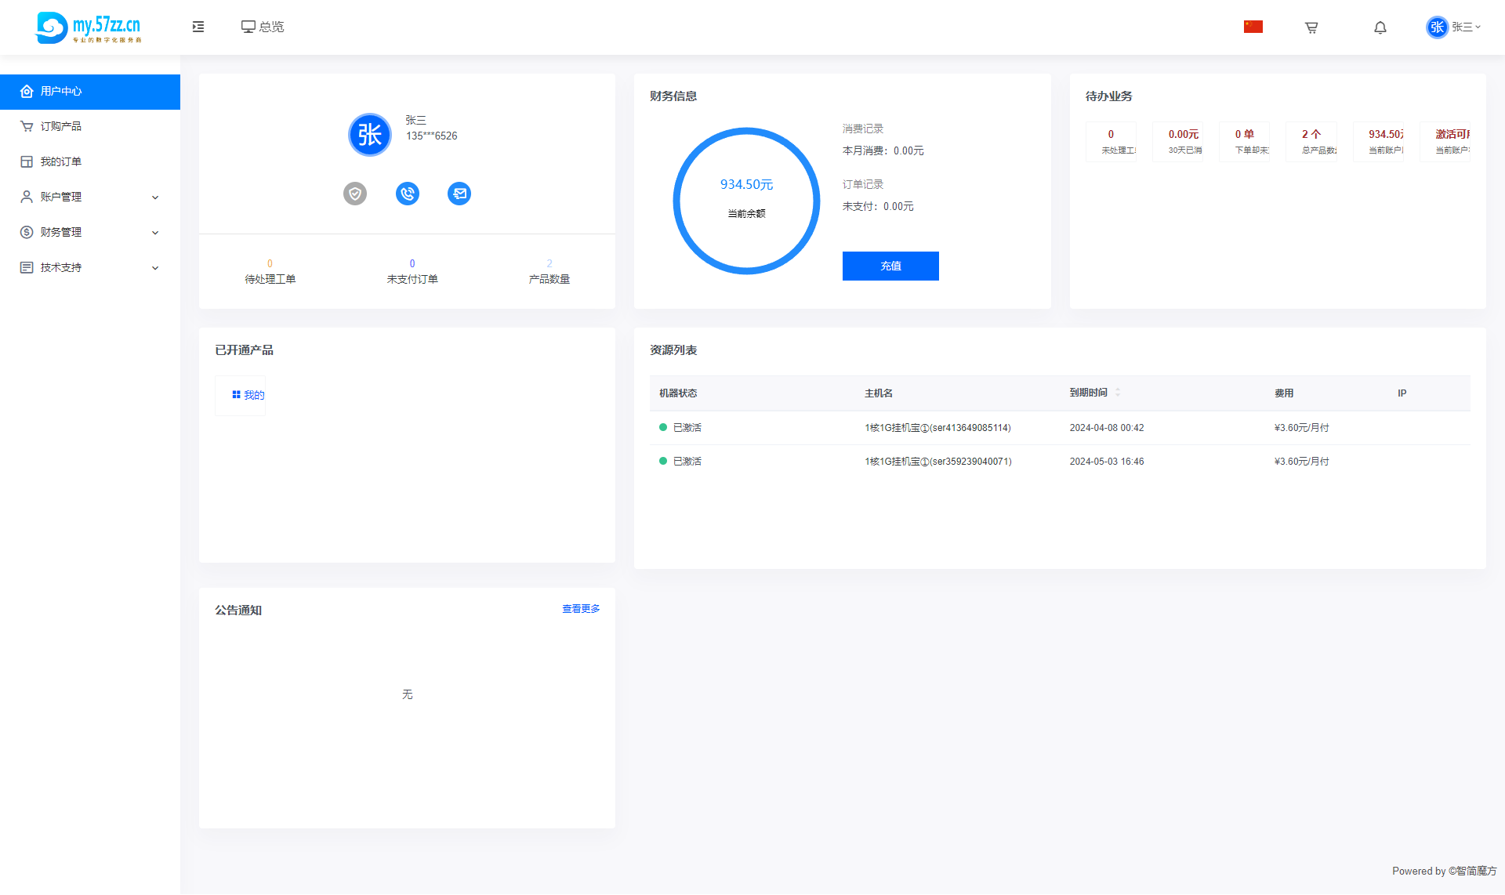Click the 机器状态 column header
Screen dimensions: 1505x895
point(678,393)
